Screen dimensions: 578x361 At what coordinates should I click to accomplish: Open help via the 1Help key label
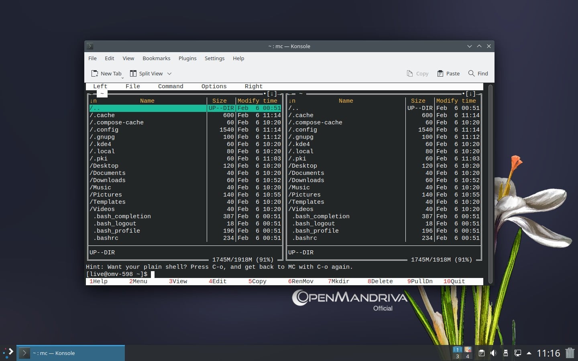click(x=99, y=281)
